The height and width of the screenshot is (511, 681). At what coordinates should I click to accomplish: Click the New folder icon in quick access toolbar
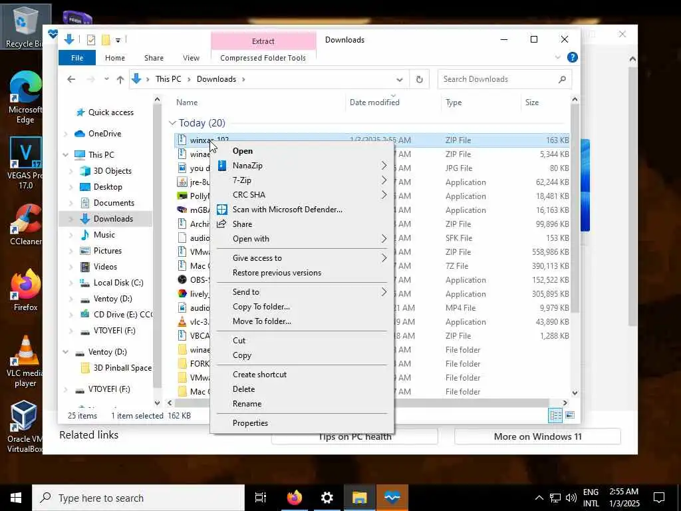pos(106,40)
